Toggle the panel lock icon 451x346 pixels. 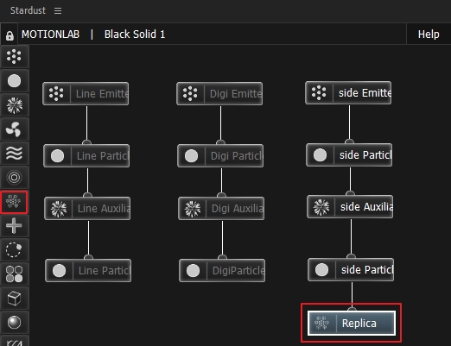click(10, 35)
